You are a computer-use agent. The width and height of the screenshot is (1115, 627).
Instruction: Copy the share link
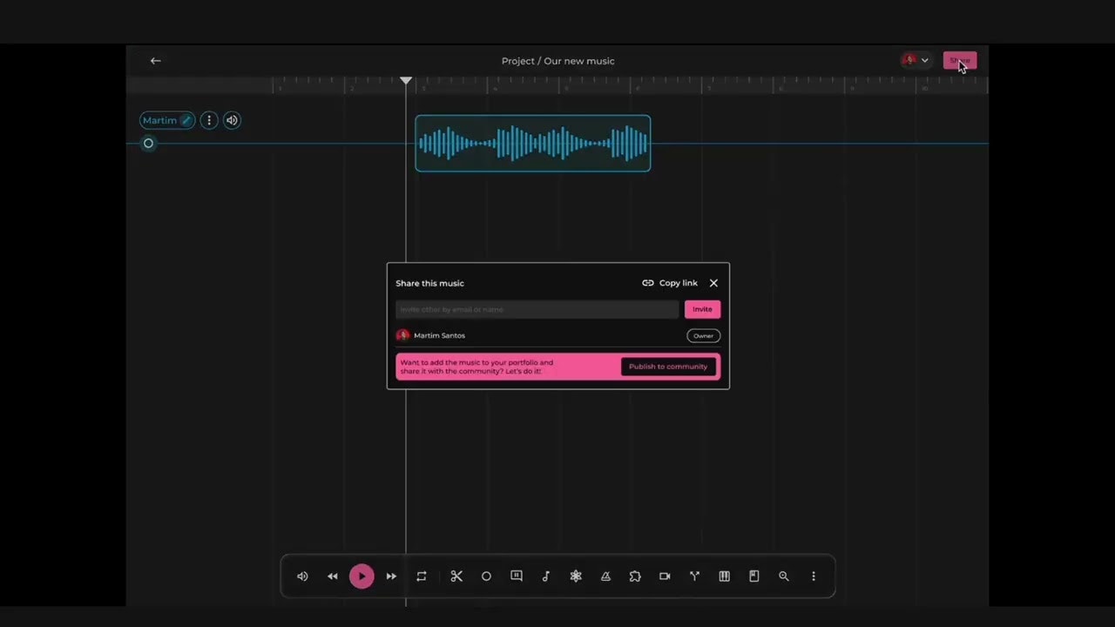[x=670, y=283]
